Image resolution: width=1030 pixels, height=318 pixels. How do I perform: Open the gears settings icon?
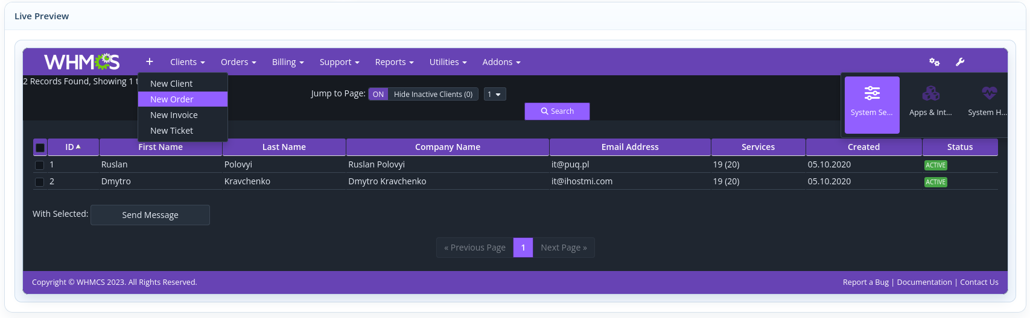[x=934, y=62]
